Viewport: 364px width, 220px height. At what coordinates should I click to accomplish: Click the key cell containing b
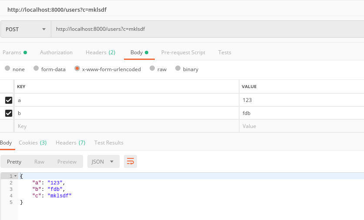point(127,113)
